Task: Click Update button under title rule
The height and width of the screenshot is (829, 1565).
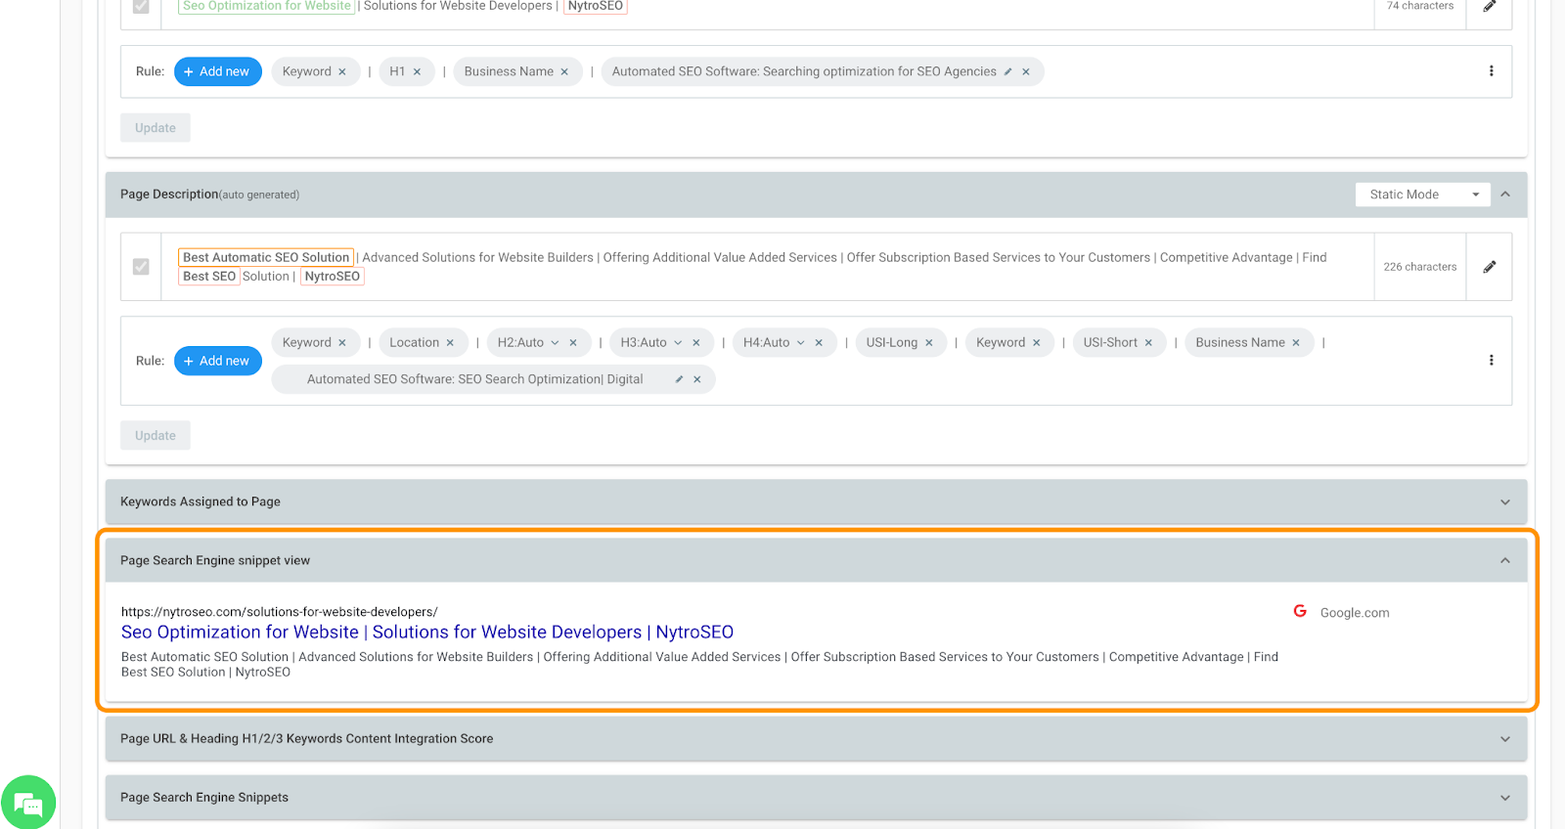Action: (x=156, y=128)
